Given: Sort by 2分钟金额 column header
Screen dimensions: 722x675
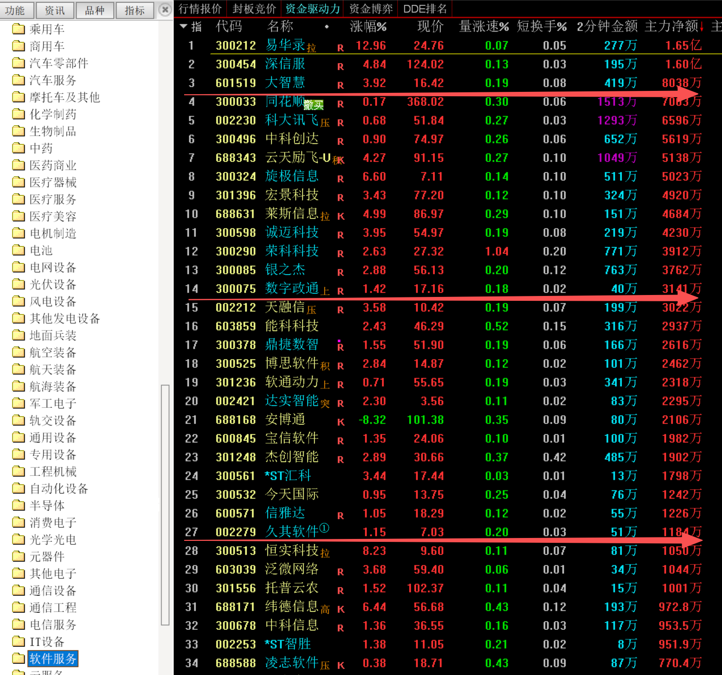Looking at the screenshot, I should click(607, 26).
